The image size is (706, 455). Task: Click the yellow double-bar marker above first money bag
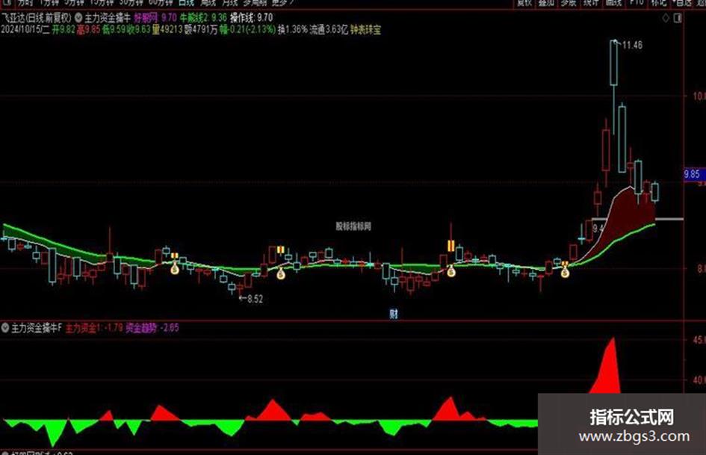pos(175,256)
